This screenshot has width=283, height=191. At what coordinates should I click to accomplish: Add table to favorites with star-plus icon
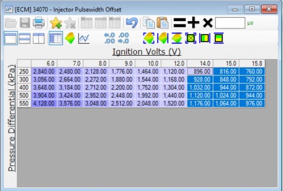pyautogui.click(x=55, y=23)
